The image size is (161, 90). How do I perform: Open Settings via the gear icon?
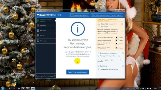pos(38,41)
